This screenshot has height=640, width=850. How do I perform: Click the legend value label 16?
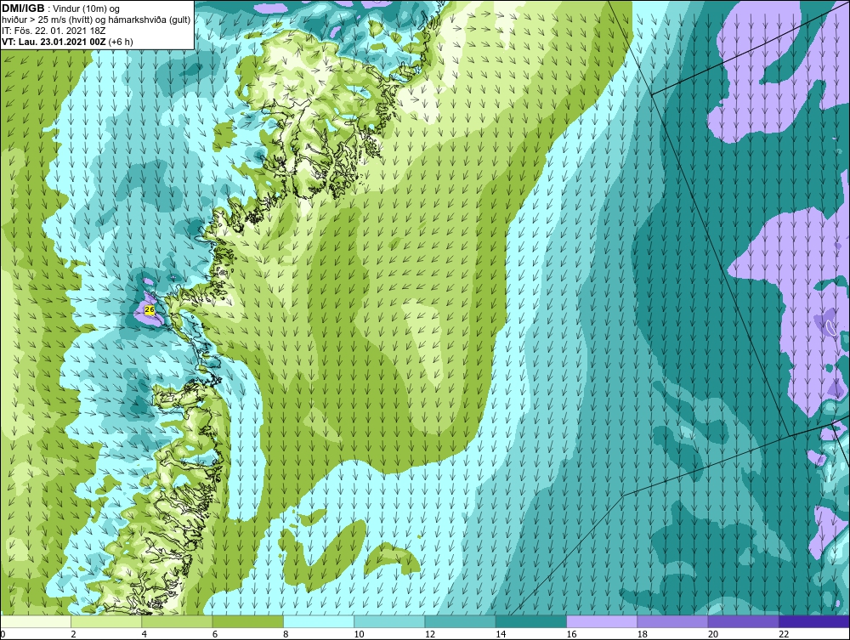[571, 635]
